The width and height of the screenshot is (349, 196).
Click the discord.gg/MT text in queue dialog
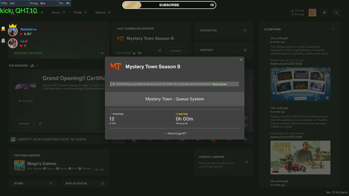[x=177, y=133]
